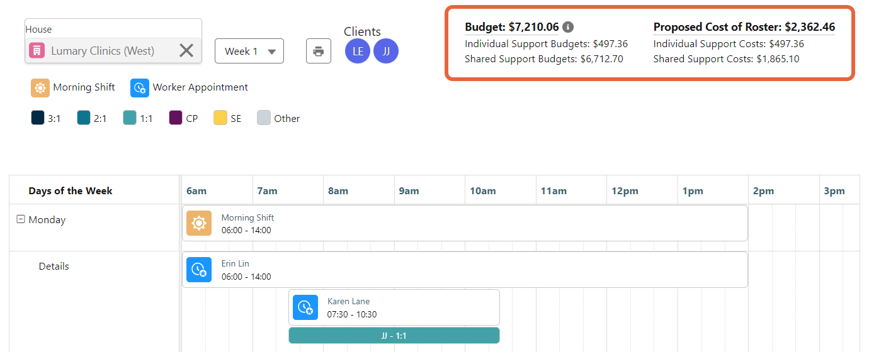Viewport: 869px width, 352px height.
Task: Click the Monday Morning Shift sun icon
Action: pos(199,223)
